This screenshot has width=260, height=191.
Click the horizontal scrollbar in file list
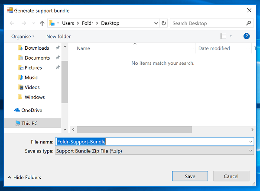pos(134,130)
